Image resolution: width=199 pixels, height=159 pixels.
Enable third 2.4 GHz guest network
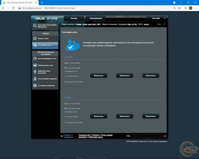click(151, 76)
